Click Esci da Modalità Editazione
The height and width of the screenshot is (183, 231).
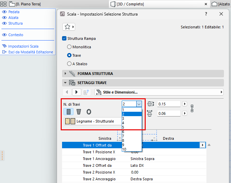(x=31, y=52)
